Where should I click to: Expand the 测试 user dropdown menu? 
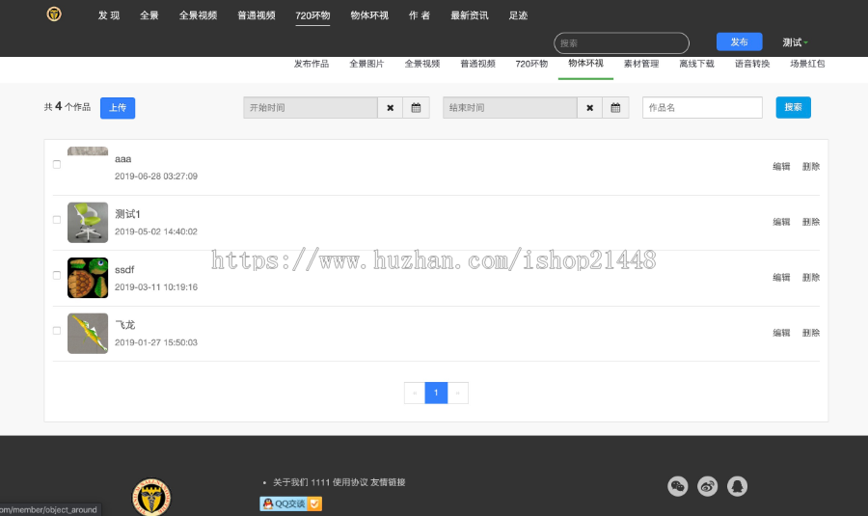[795, 42]
